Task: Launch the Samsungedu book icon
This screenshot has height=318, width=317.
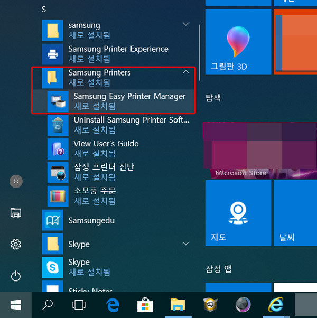Action: click(52, 220)
